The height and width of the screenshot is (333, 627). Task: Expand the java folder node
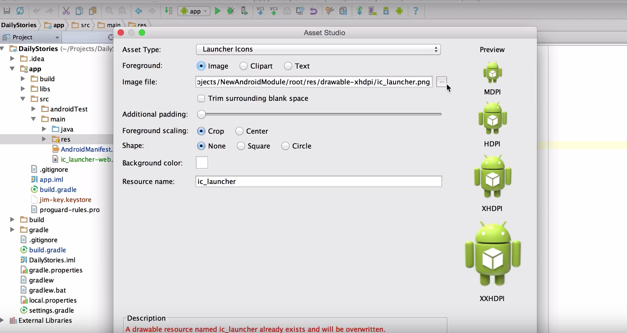[x=44, y=129]
